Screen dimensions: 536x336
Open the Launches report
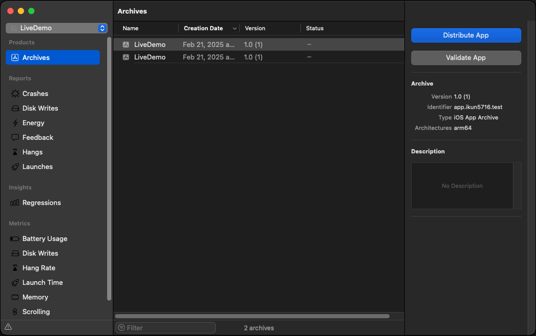[37, 166]
